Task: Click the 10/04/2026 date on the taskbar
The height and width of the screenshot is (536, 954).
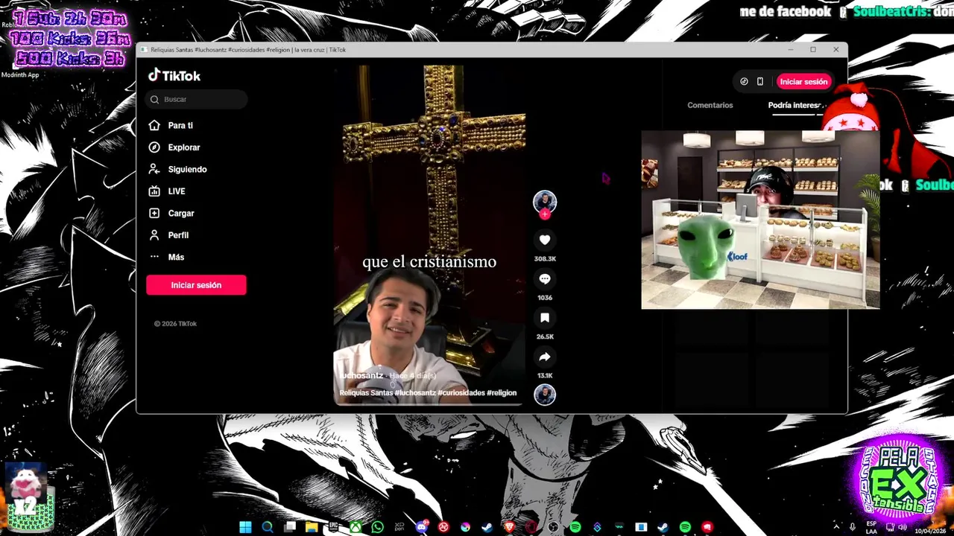Action: (932, 531)
